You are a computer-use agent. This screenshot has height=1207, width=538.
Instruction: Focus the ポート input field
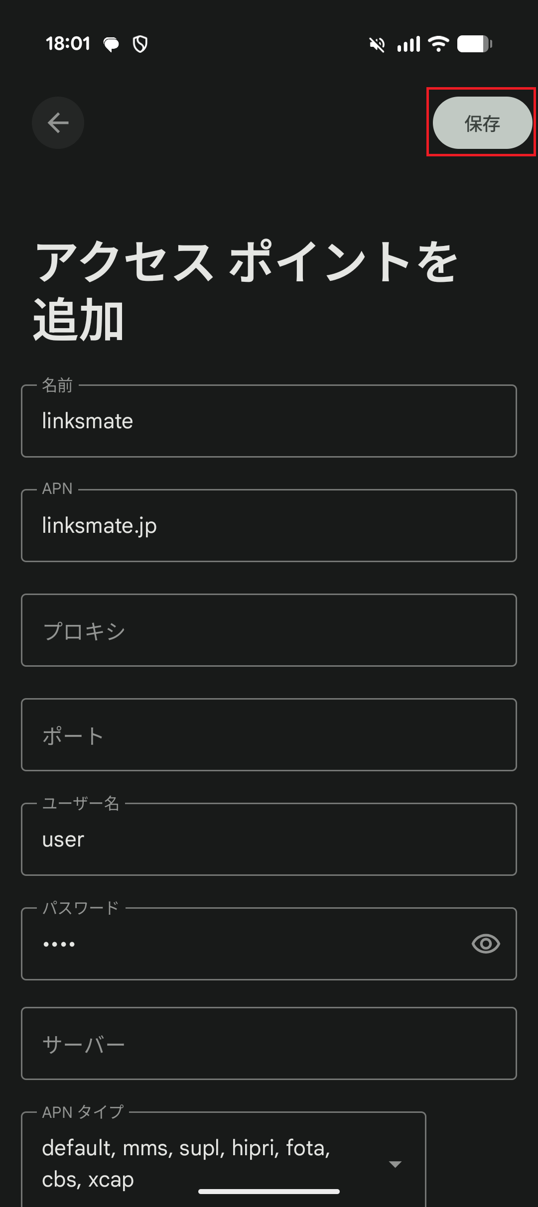point(269,734)
